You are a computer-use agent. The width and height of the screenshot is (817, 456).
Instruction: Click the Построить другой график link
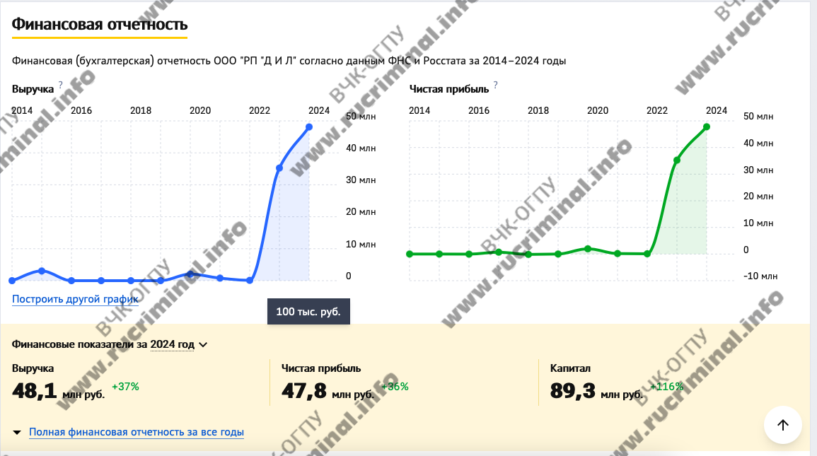click(75, 299)
